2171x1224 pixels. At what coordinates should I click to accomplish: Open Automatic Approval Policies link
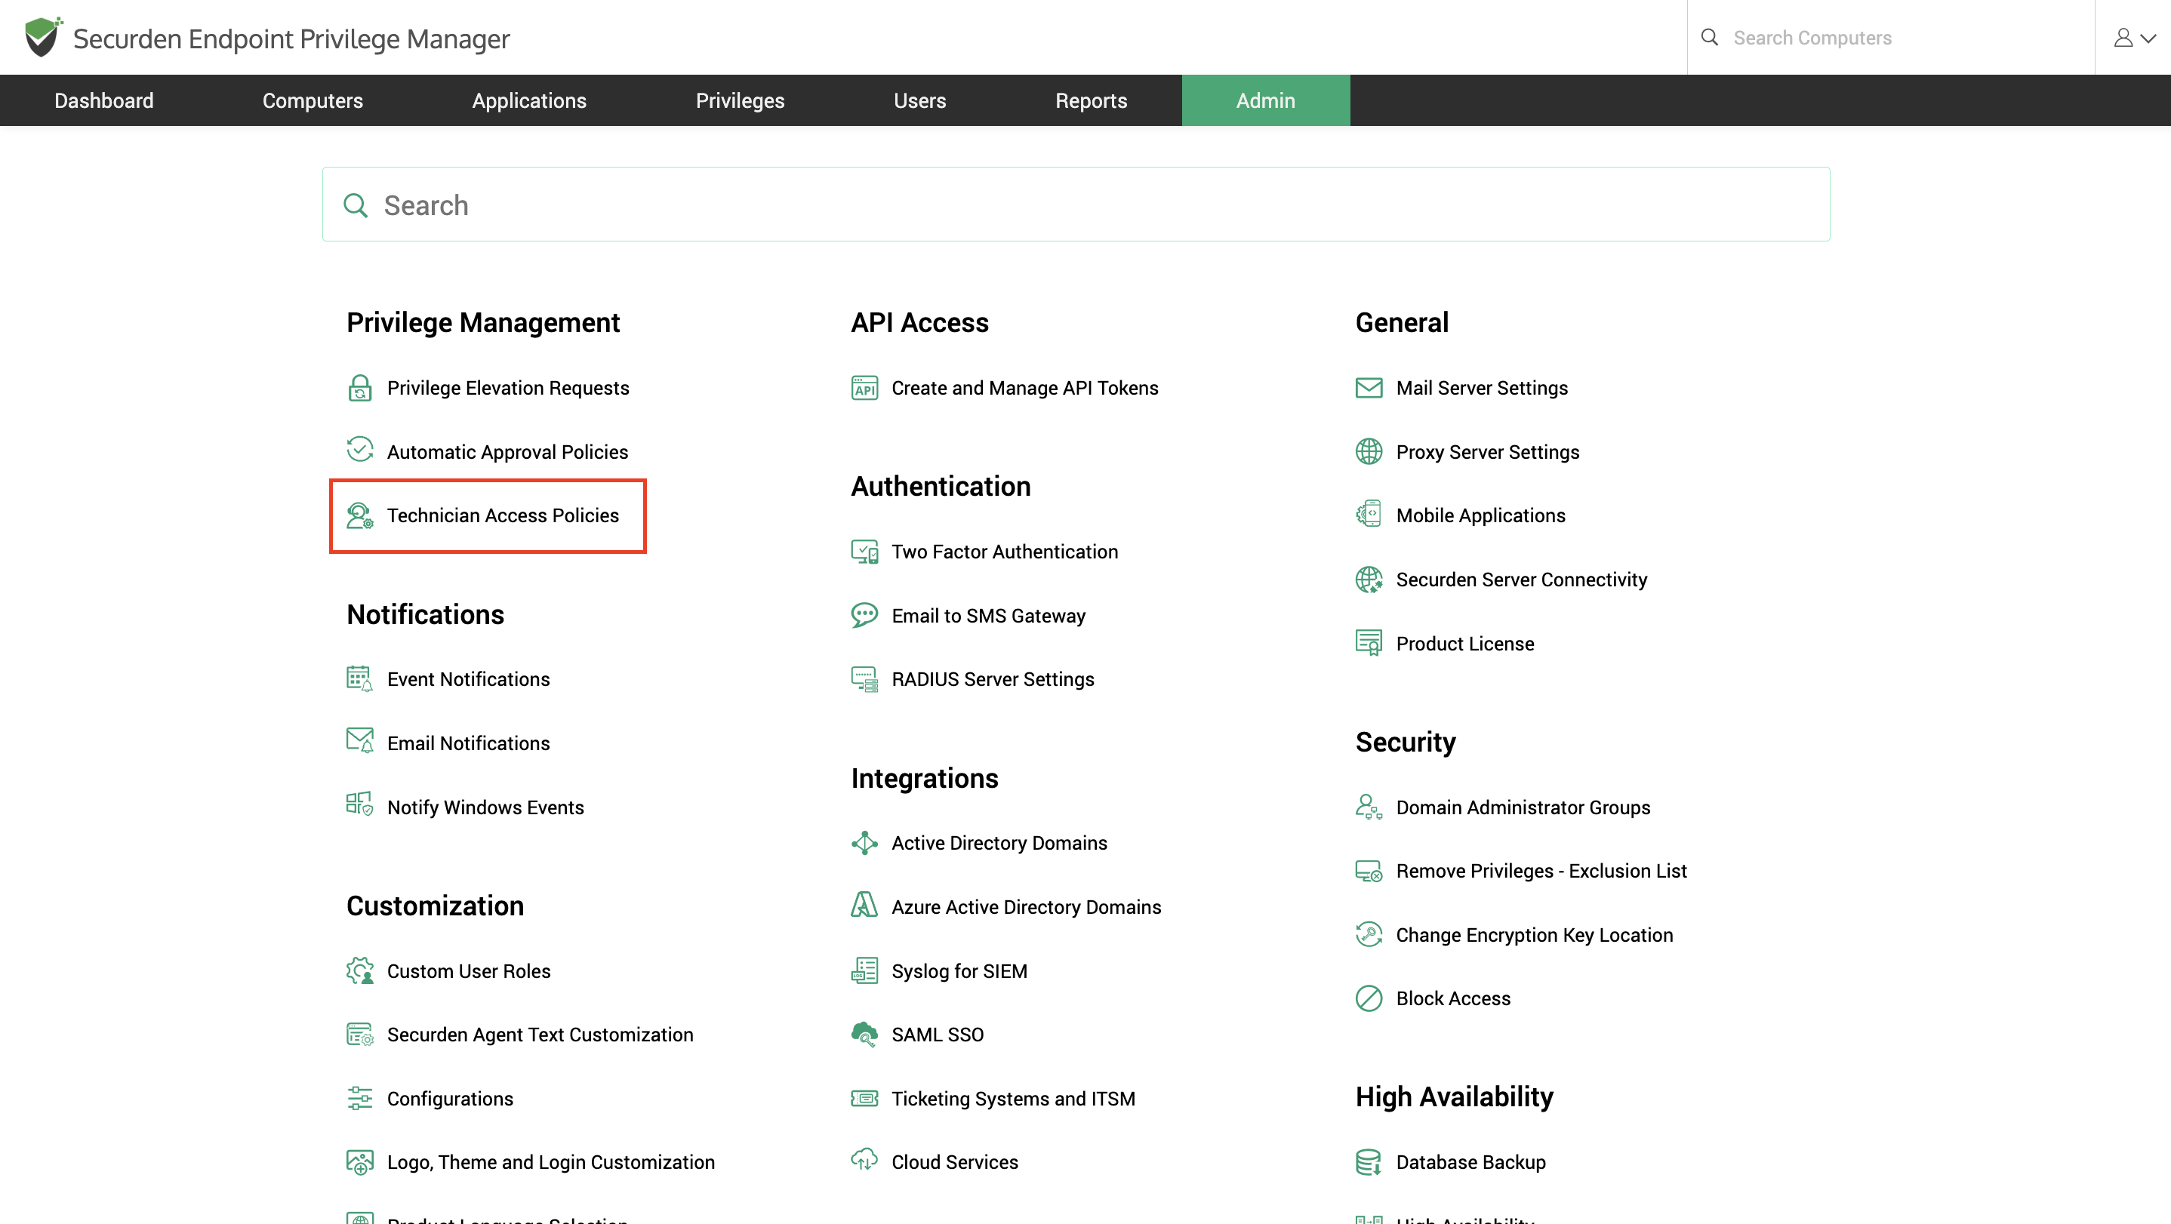point(507,451)
